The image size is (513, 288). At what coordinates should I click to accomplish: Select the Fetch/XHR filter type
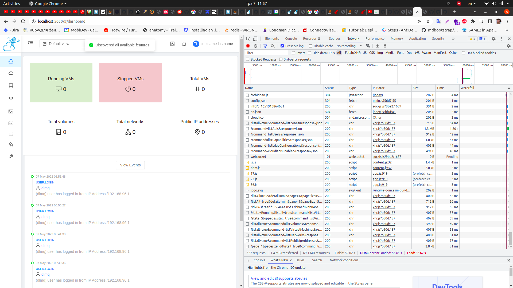coord(352,53)
